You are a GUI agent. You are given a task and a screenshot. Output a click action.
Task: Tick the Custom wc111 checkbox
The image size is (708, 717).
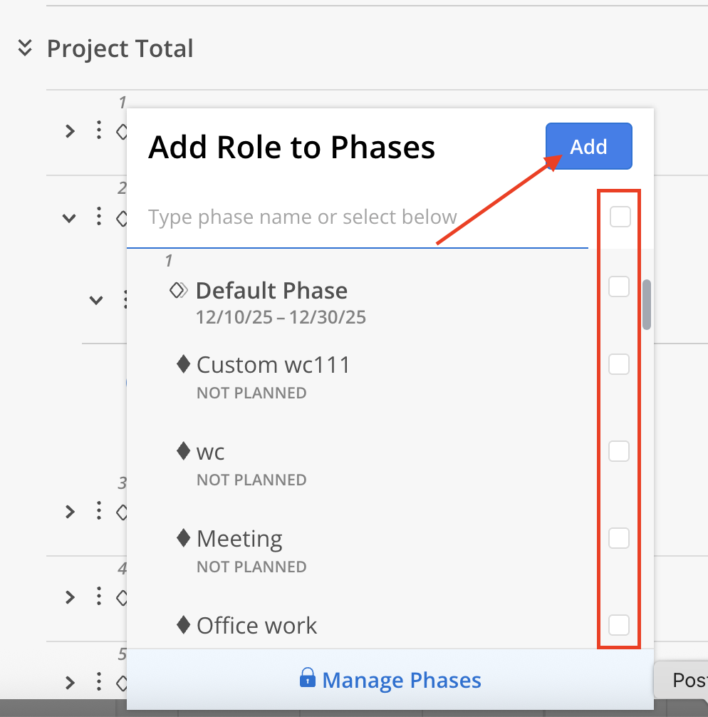click(x=619, y=364)
